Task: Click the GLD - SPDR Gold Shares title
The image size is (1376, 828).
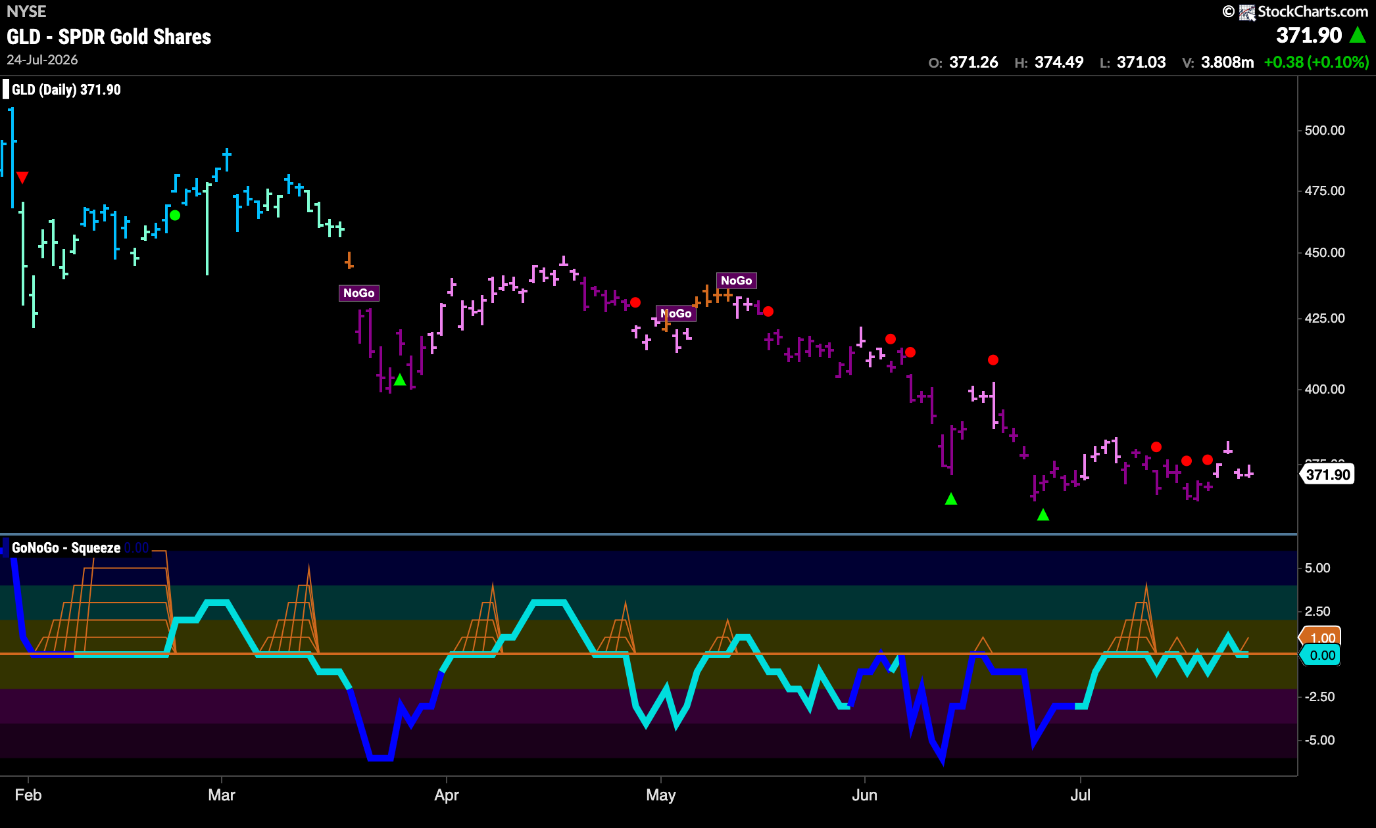Action: (x=109, y=37)
